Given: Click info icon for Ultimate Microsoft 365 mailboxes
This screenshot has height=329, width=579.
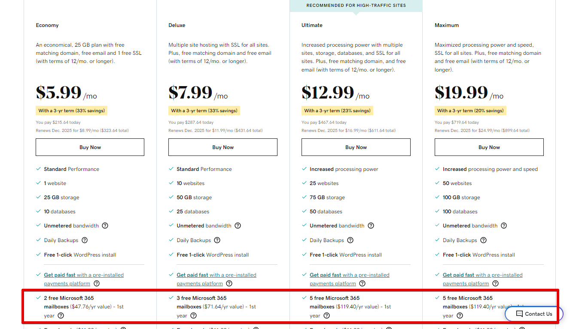Looking at the screenshot, I should (x=327, y=316).
